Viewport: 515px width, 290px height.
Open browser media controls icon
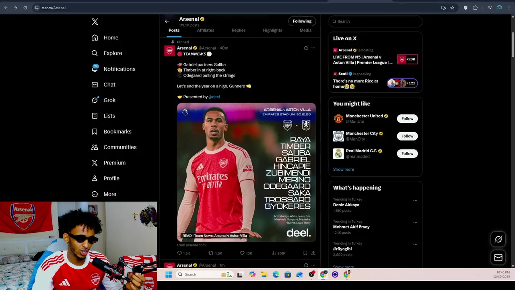[x=490, y=8]
